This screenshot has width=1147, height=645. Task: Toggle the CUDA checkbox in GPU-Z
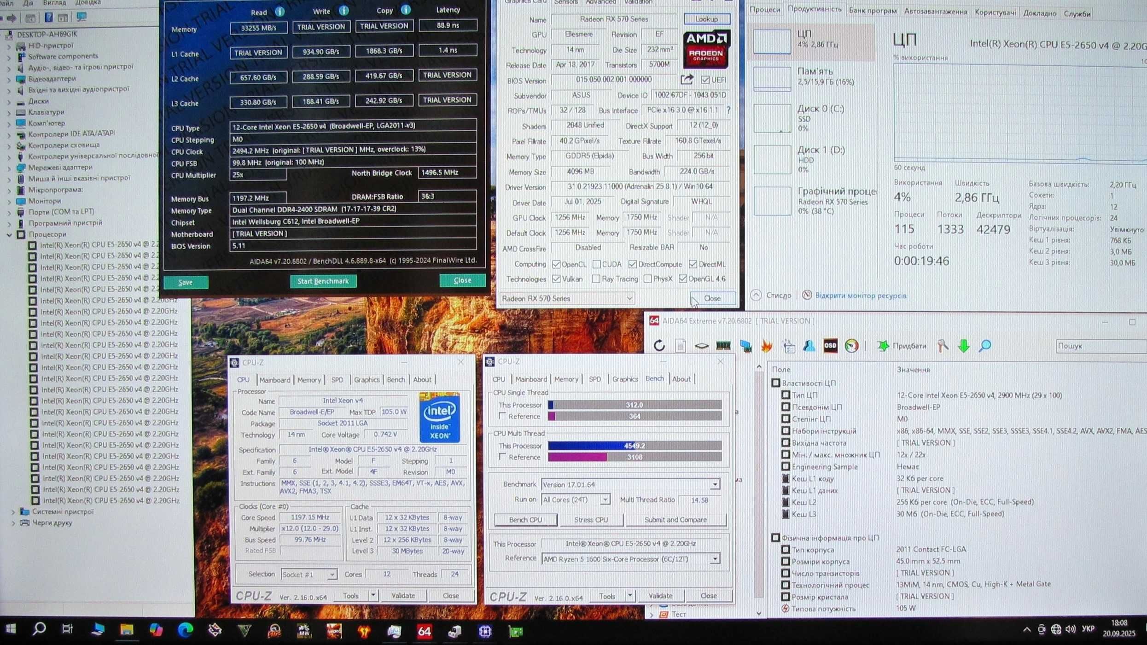pos(596,264)
